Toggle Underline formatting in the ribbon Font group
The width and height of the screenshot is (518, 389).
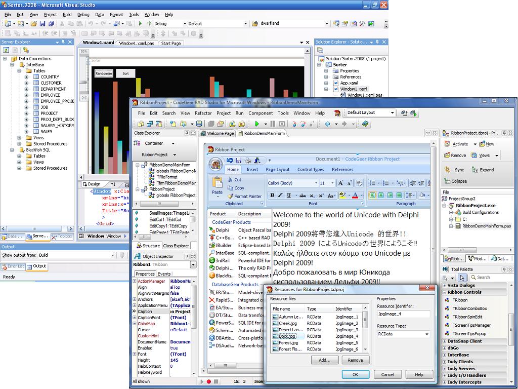coord(289,196)
